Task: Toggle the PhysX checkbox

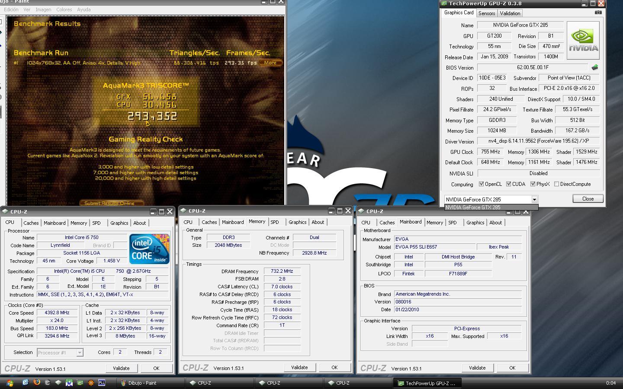Action: pos(533,184)
